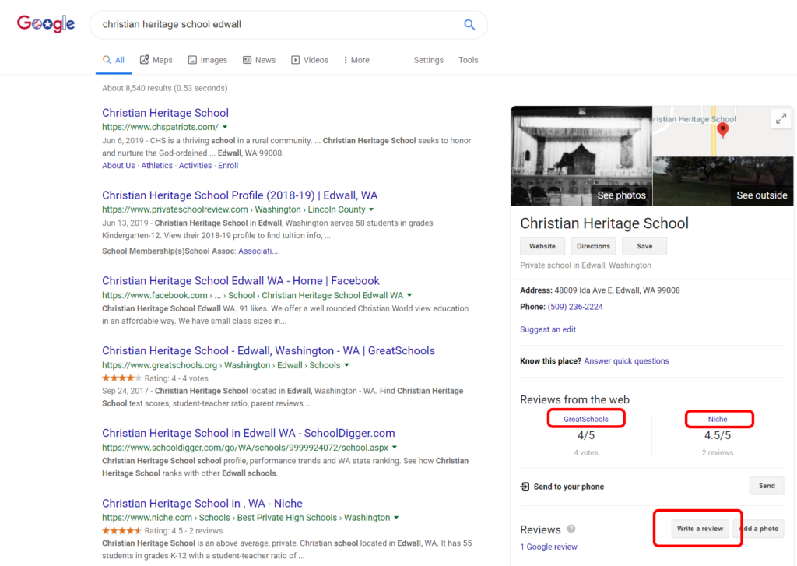Switch to the Maps tab
The height and width of the screenshot is (566, 797).
[156, 60]
